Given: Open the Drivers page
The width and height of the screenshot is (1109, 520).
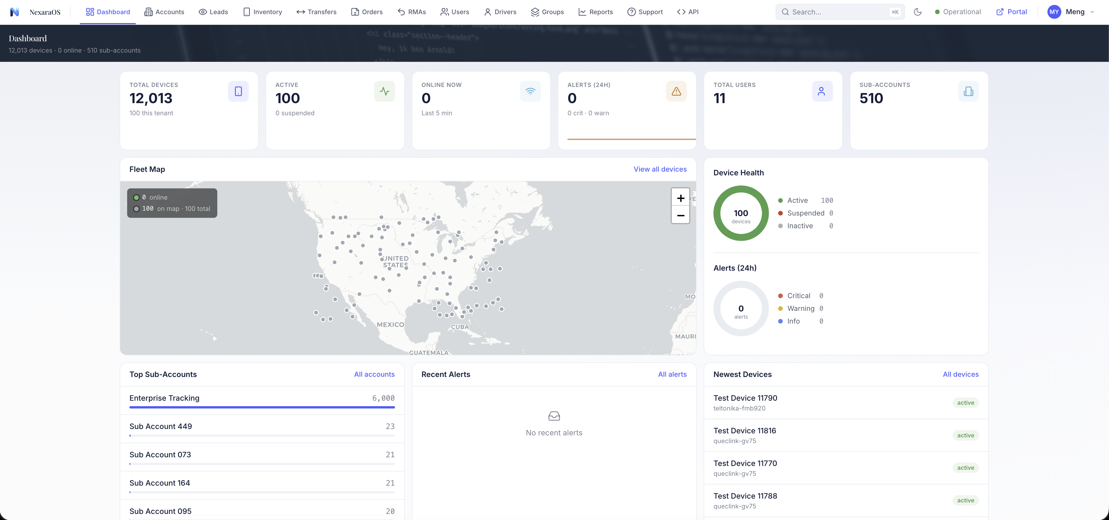Looking at the screenshot, I should (x=500, y=12).
